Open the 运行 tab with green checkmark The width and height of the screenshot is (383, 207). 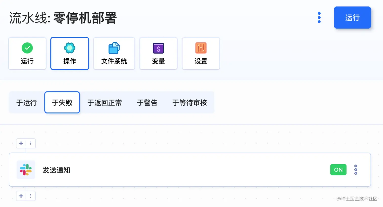27,53
